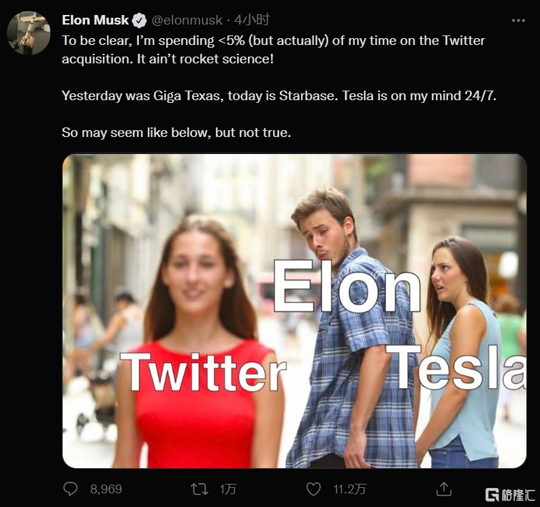
Task: Open the Elon Musk display name link
Action: click(x=95, y=20)
